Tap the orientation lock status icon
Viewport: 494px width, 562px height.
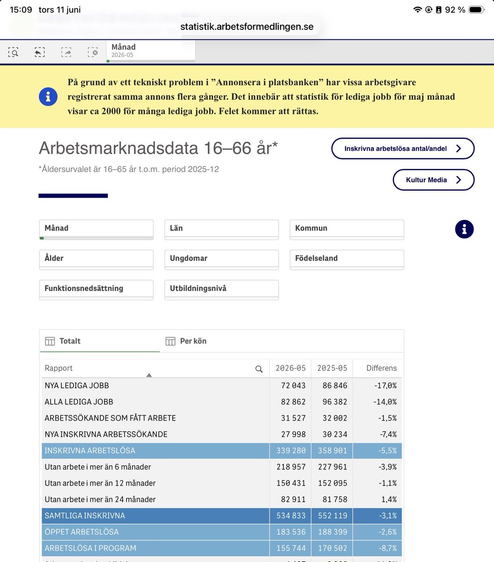tap(428, 10)
